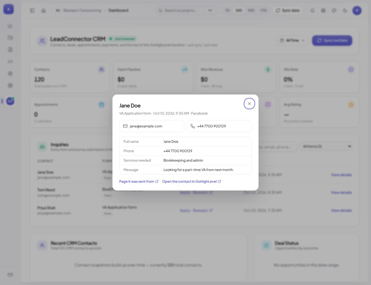This screenshot has width=371, height=285.
Task: Select the 7D date range
Action: point(227,11)
